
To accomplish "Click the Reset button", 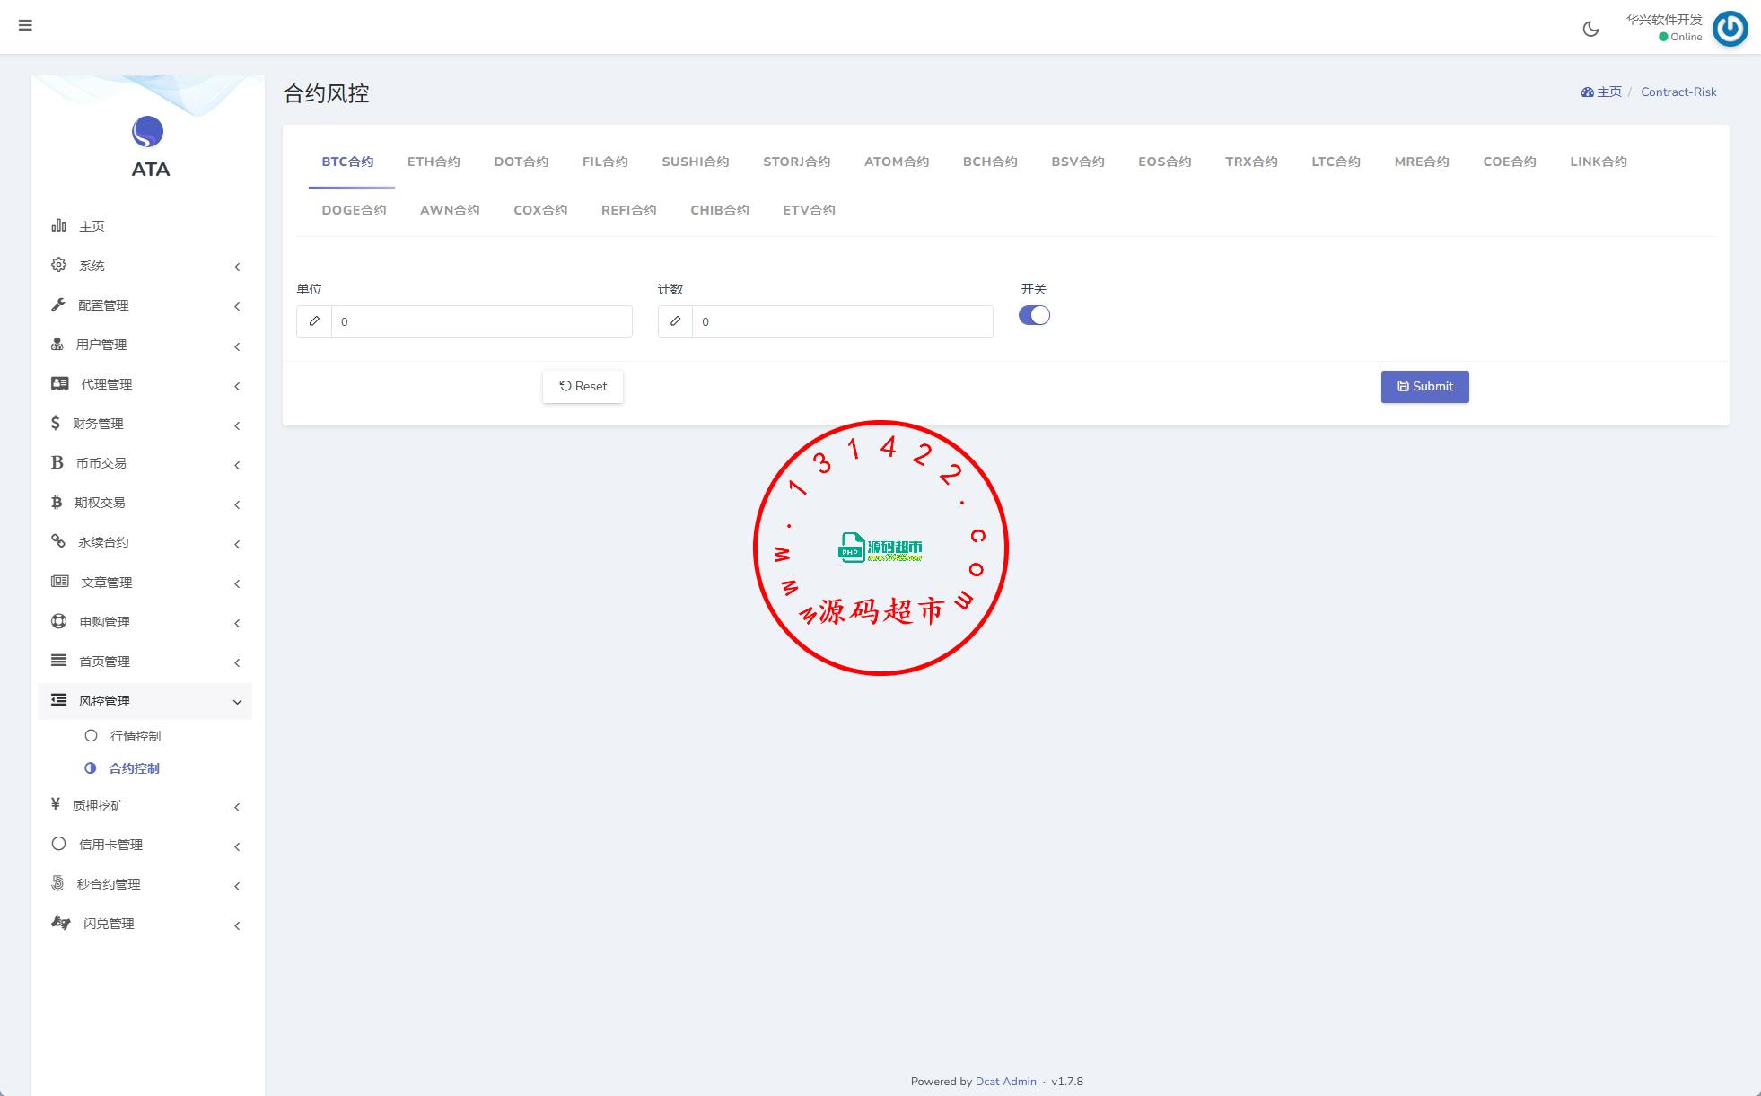I will click(583, 386).
